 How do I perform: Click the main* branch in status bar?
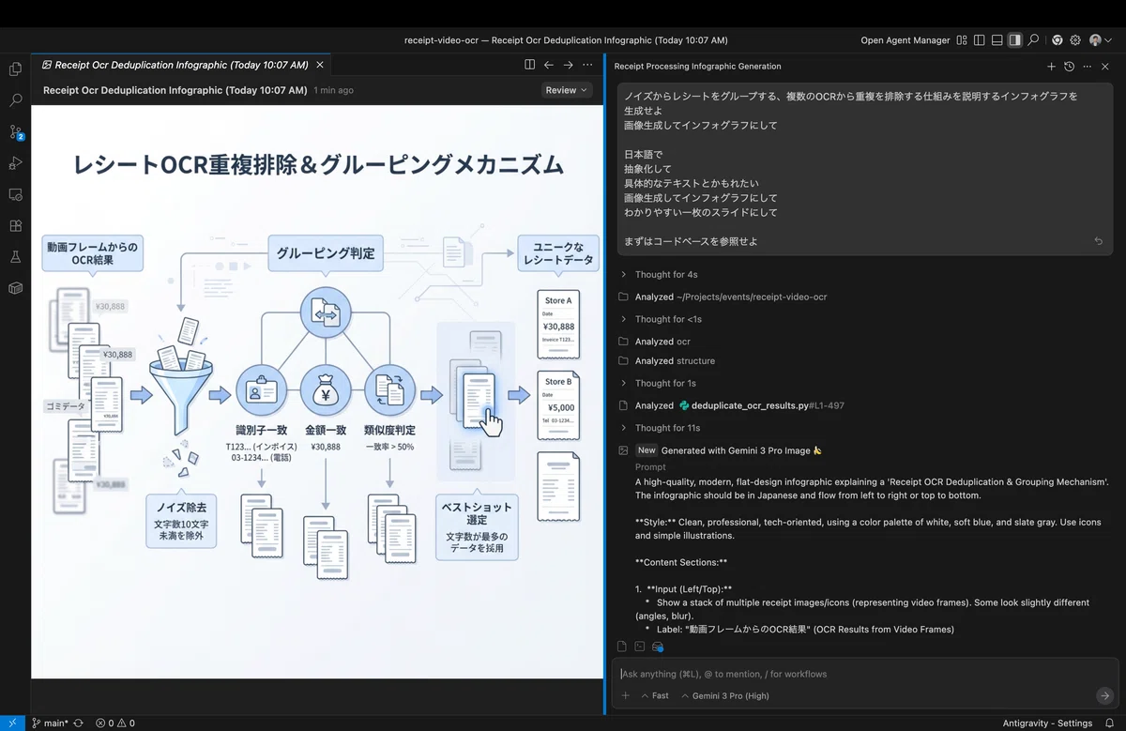click(50, 723)
